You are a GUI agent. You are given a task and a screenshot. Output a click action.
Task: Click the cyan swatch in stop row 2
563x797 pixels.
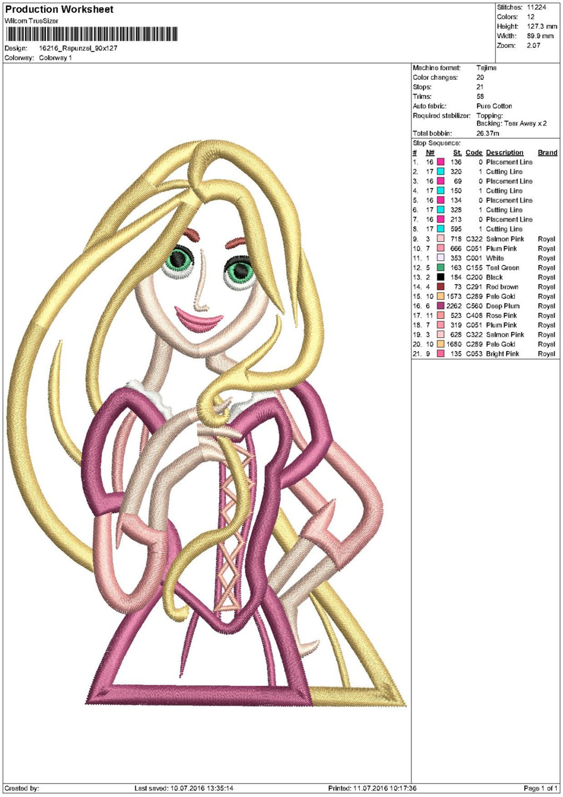[x=440, y=171]
